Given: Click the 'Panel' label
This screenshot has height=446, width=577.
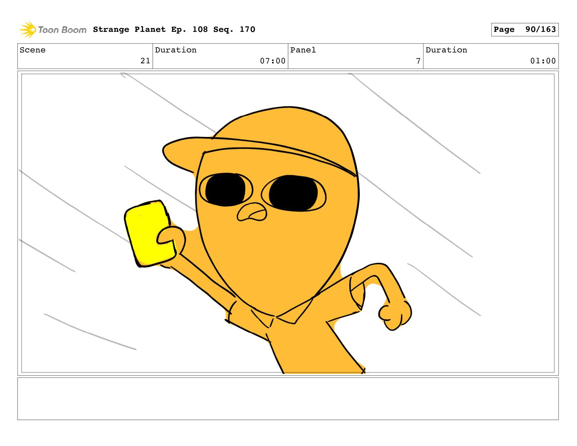Looking at the screenshot, I should pyautogui.click(x=303, y=50).
